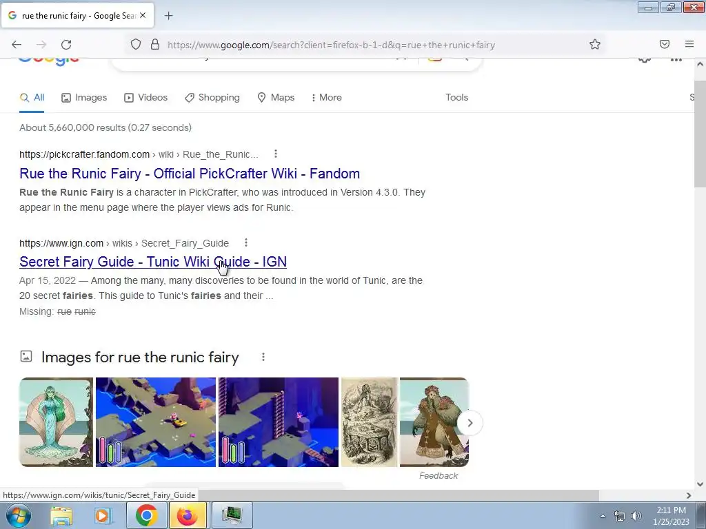Click the partially visible Google logo
The image size is (706, 529).
(49, 62)
